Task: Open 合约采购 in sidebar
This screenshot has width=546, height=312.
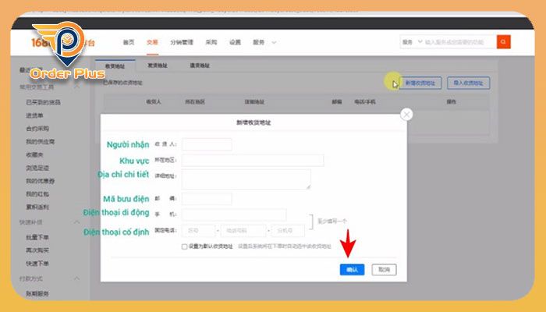Action: click(x=37, y=129)
